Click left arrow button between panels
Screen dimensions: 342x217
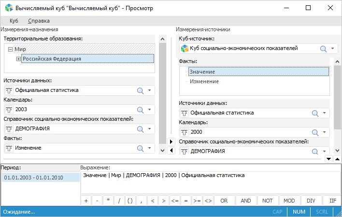[171, 151]
